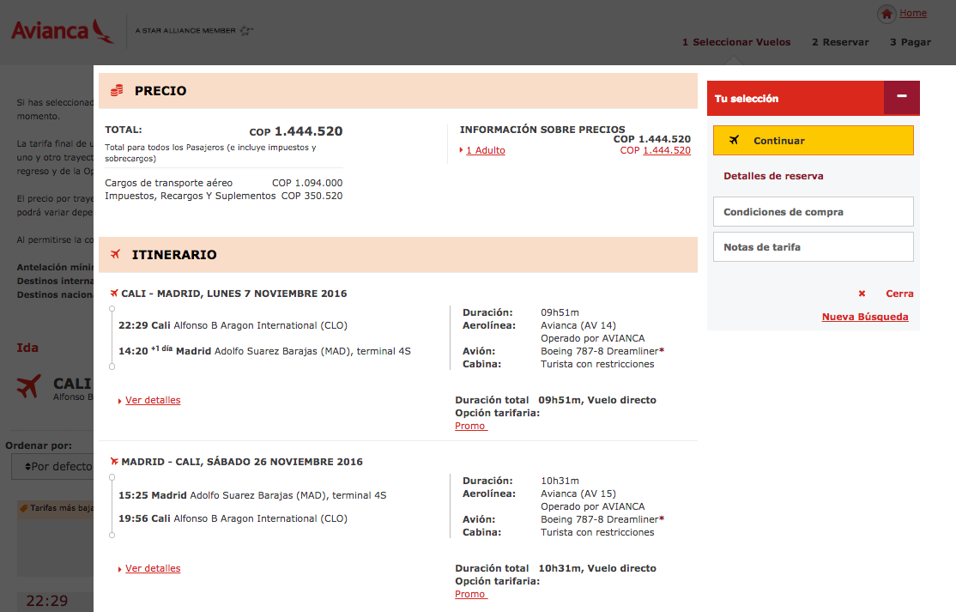Open Notas de tarifa
The width and height of the screenshot is (956, 612).
click(x=813, y=247)
